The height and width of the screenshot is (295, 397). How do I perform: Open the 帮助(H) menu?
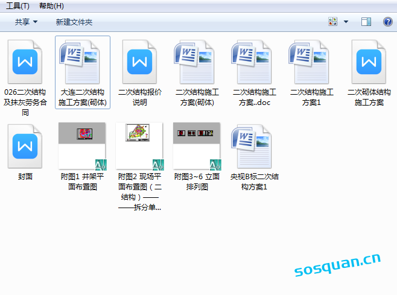[x=51, y=6]
